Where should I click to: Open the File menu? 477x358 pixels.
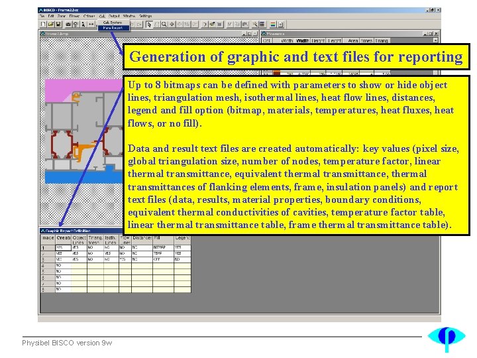tap(42, 16)
